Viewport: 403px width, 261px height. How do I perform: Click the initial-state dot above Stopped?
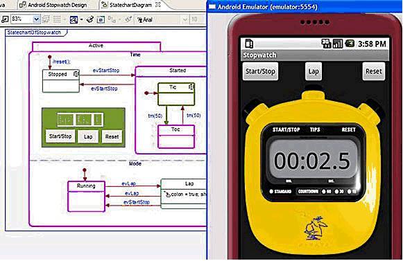[x=50, y=57]
